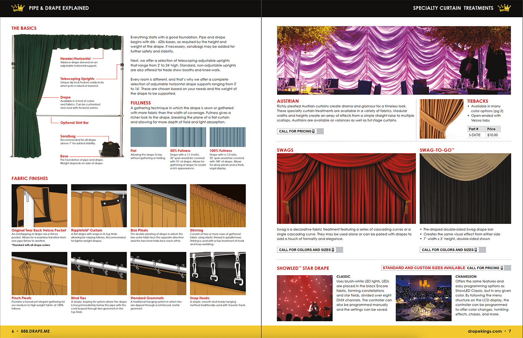The width and height of the screenshot is (523, 338).
Task: Open the Original Tear Back Velcro Pocket image
Action: coord(39,206)
